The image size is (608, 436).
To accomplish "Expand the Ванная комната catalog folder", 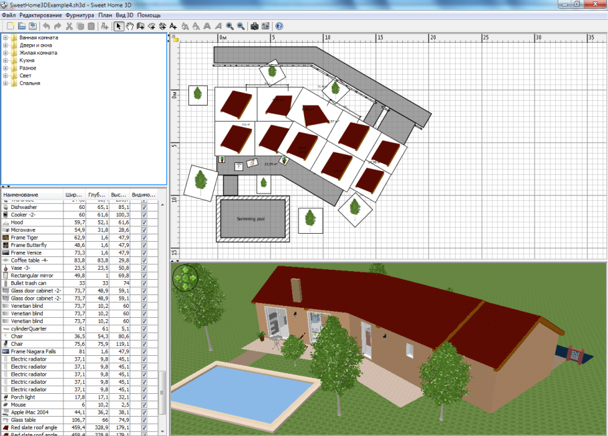I will (5, 37).
